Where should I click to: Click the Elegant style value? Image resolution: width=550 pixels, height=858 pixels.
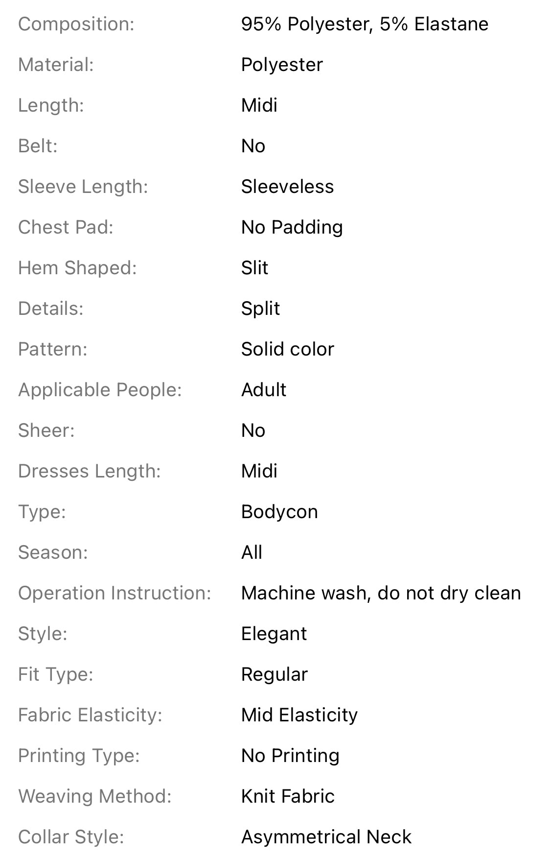tap(274, 634)
